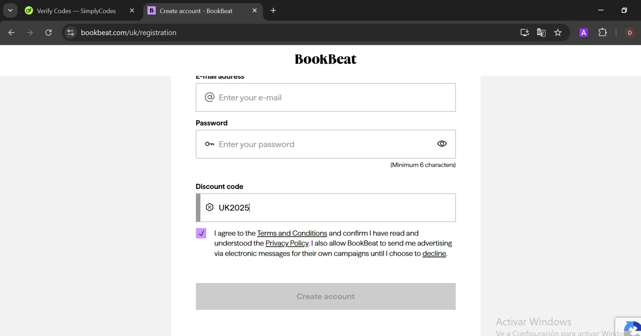Switch to Verify Codes — SimplyCodes tab
This screenshot has width=641, height=336.
(x=79, y=11)
